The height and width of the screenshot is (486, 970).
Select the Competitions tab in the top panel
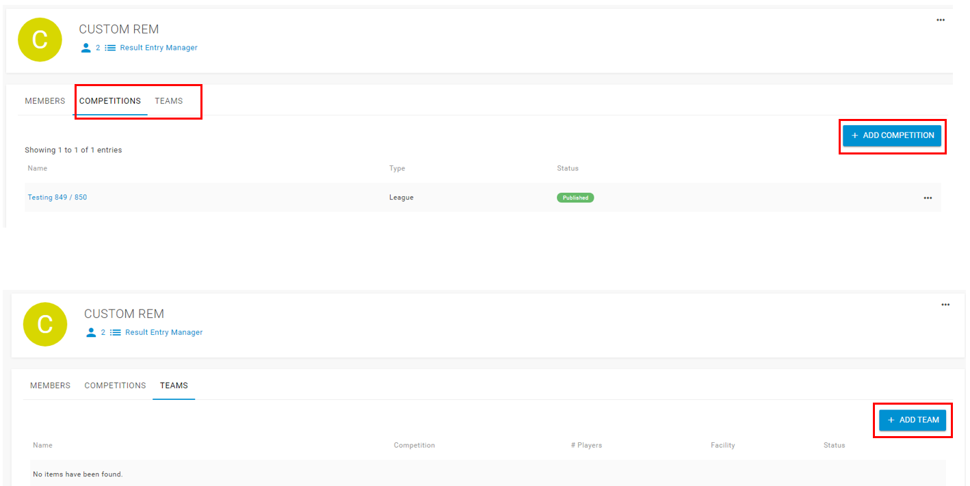(110, 101)
